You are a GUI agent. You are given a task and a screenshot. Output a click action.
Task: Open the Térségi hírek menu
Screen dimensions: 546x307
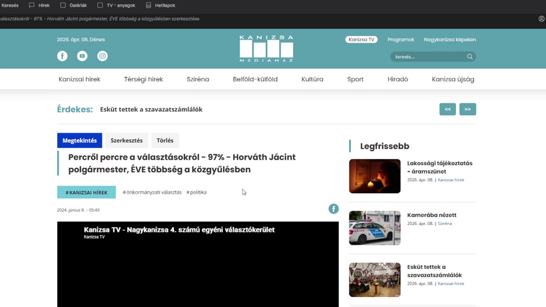(143, 79)
